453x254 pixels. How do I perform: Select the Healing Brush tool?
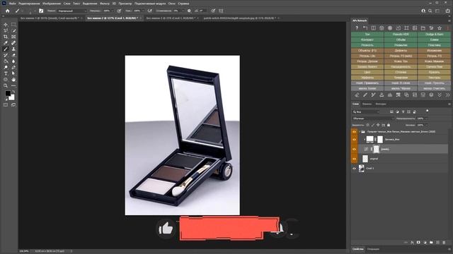click(13, 43)
